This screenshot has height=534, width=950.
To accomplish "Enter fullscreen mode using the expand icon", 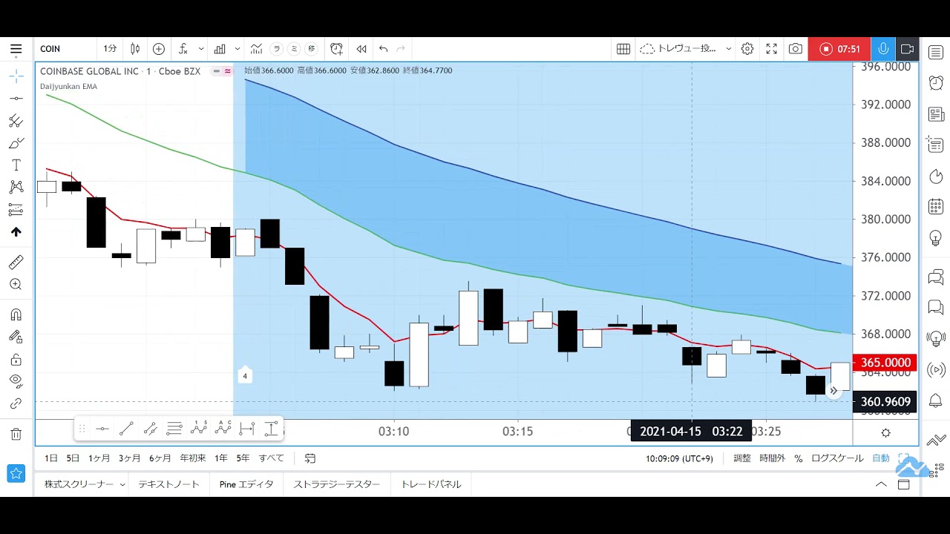I will point(772,49).
